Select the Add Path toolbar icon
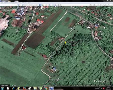The height and width of the screenshot is (90, 113). pos(32,5)
